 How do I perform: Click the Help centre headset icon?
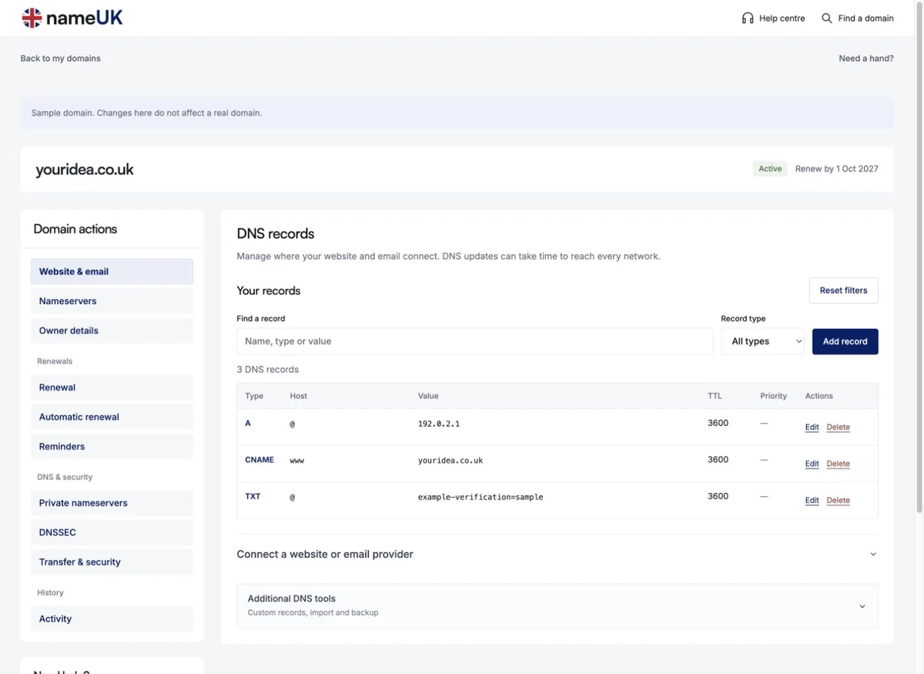click(748, 18)
